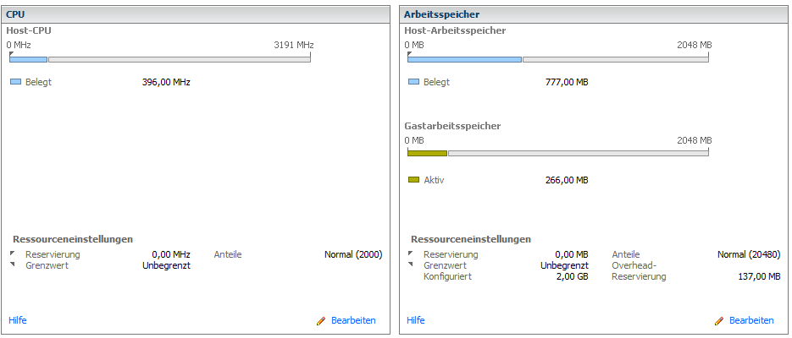Click the blue Belegt legend swatch under Host-CPU
The height and width of the screenshot is (338, 792).
(15, 82)
